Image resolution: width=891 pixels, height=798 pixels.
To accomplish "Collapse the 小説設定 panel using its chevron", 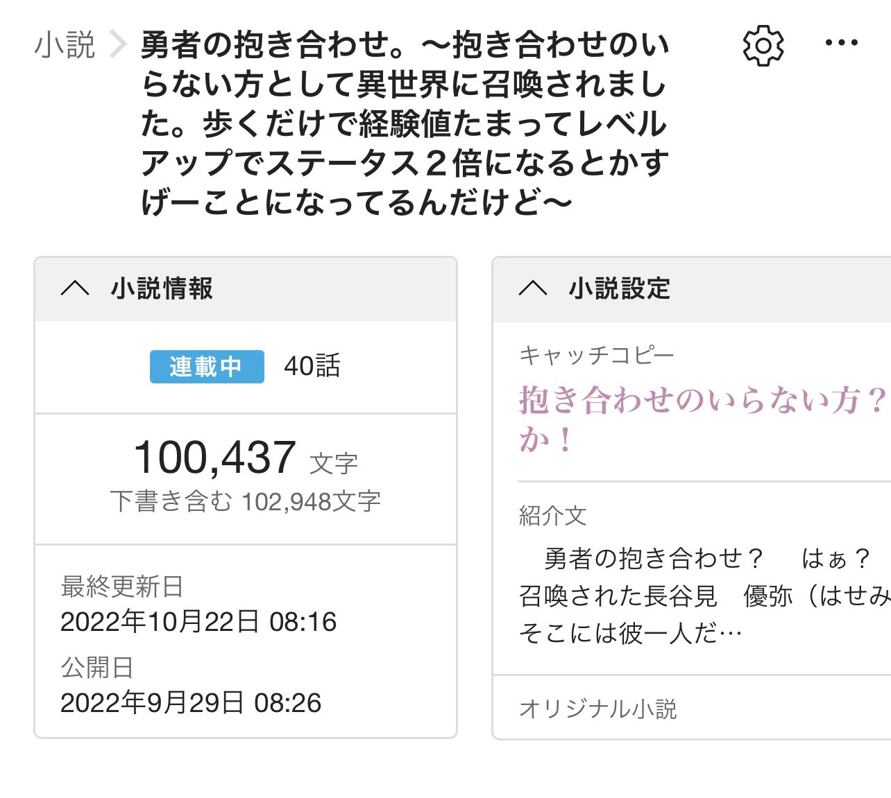I will tap(533, 288).
